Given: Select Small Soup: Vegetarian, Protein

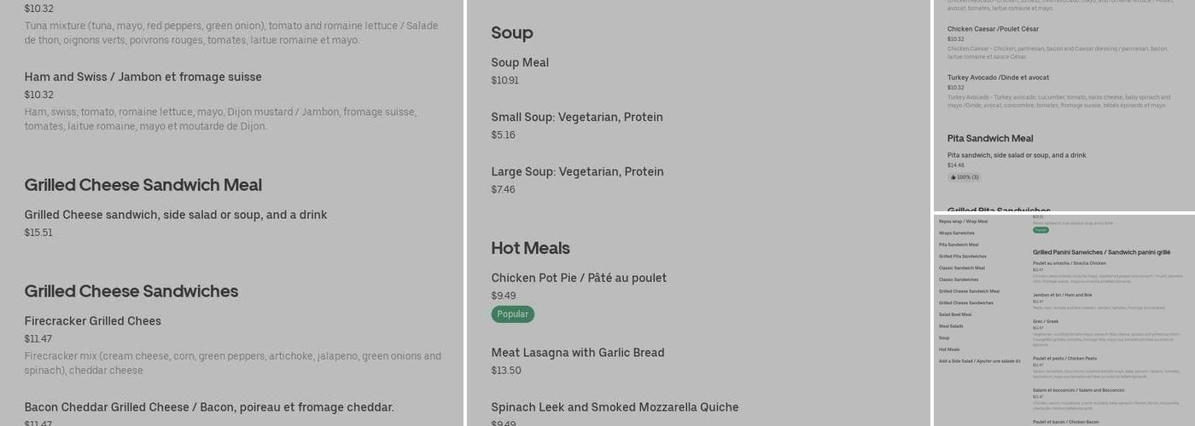Looking at the screenshot, I should coord(576,118).
